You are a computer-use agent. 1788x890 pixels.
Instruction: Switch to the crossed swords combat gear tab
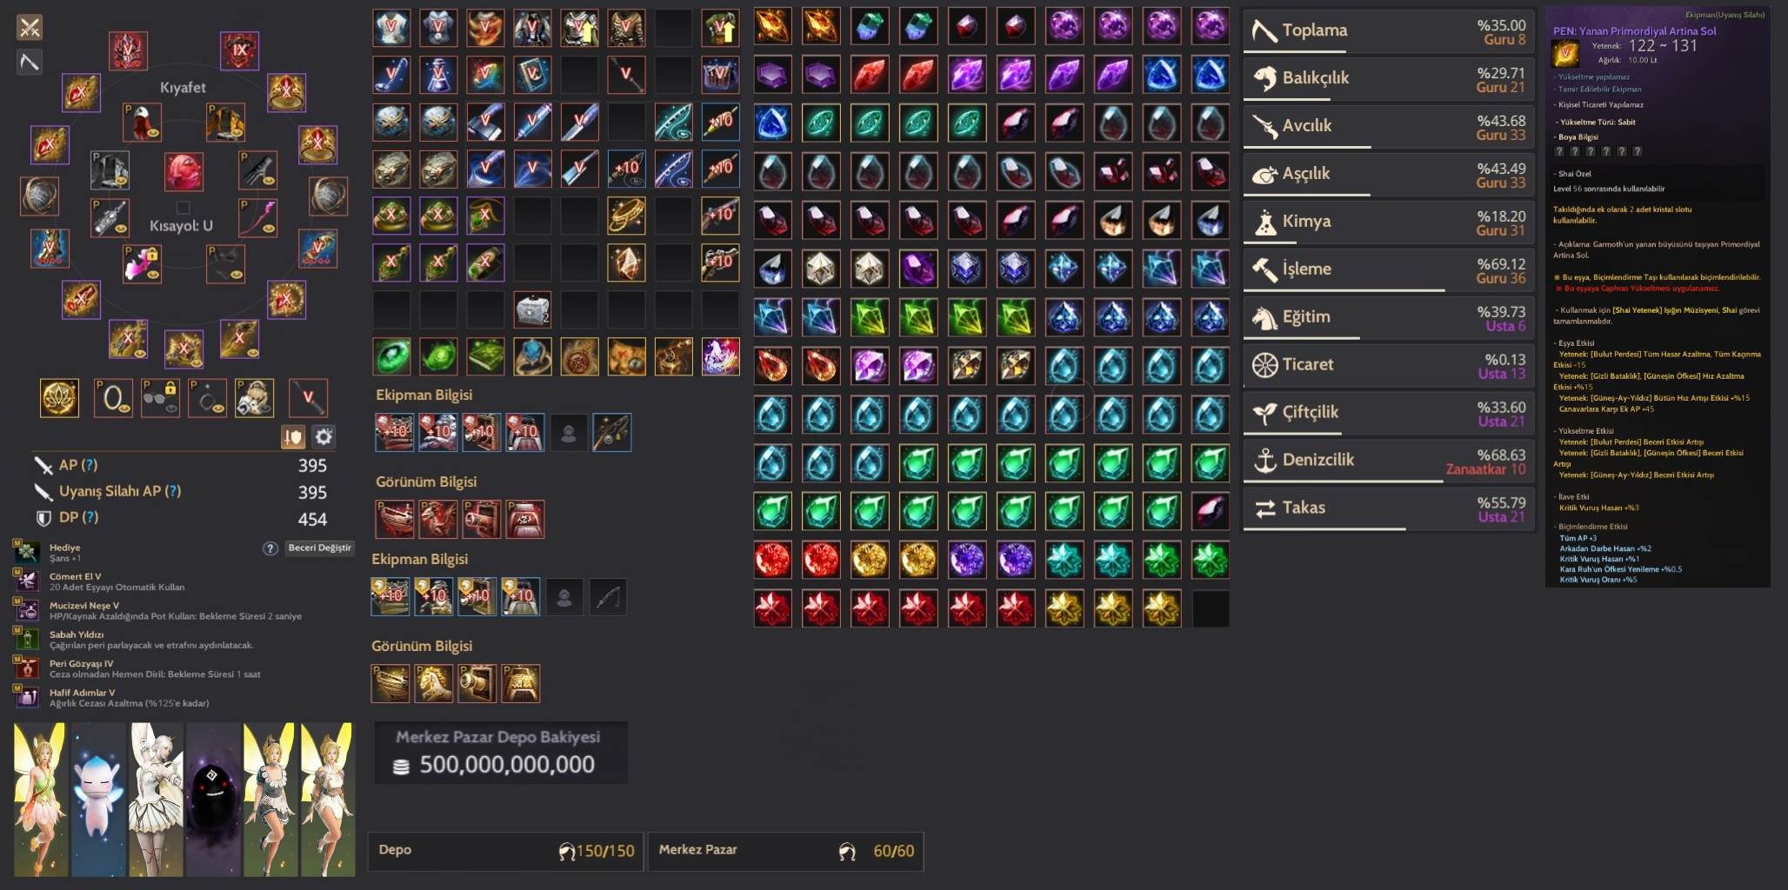(30, 28)
